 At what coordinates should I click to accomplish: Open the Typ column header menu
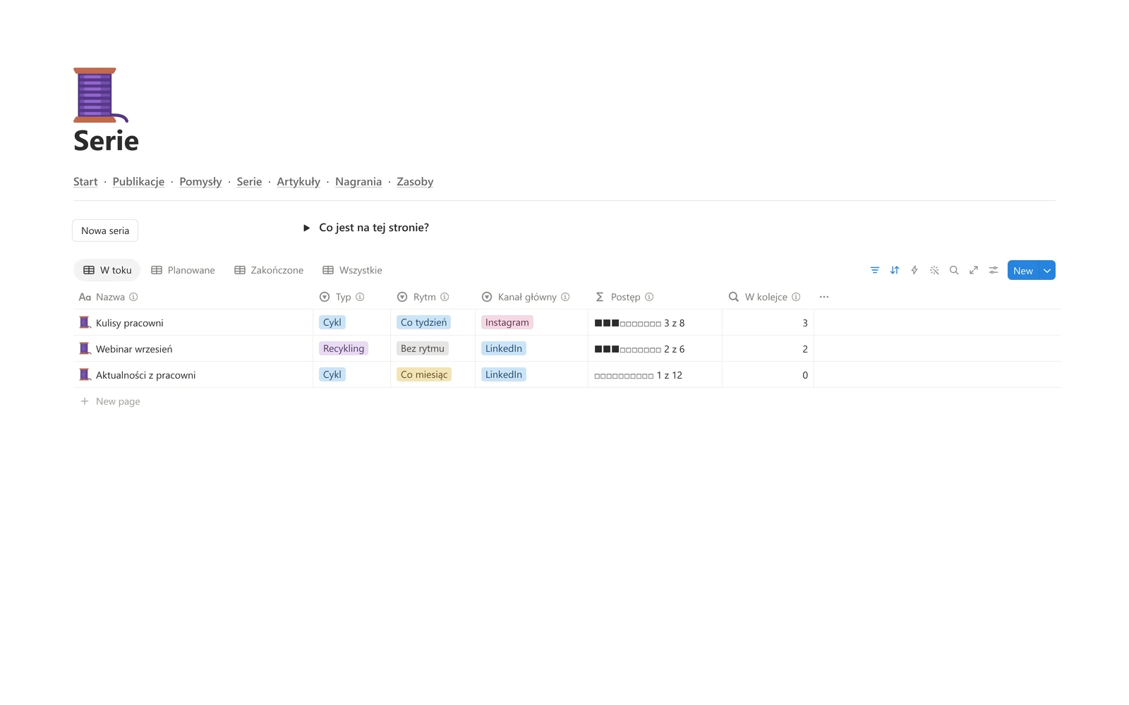tap(342, 297)
